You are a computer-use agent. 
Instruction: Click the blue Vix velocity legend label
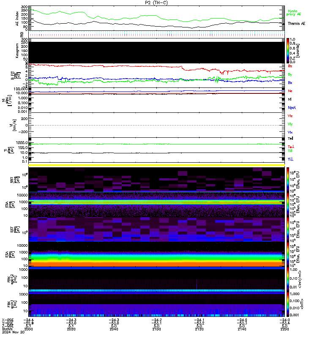[x=290, y=132]
